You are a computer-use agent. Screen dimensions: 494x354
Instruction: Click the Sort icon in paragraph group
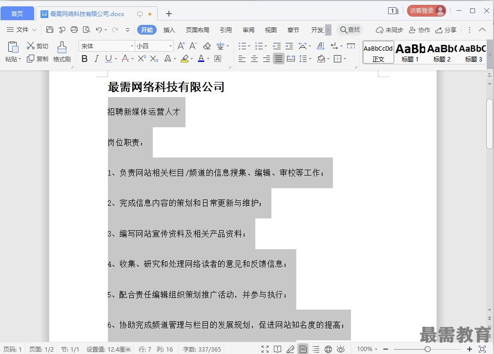pyautogui.click(x=320, y=46)
